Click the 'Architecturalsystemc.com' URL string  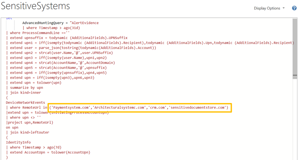click(x=119, y=108)
